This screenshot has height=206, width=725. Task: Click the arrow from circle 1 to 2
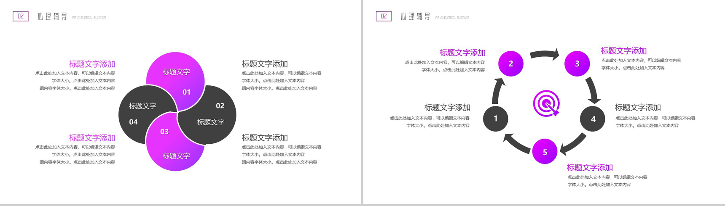499,91
